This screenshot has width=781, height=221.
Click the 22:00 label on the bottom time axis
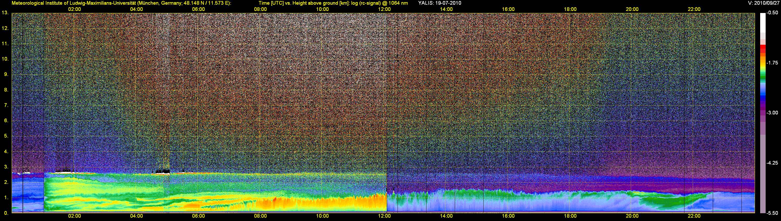click(694, 216)
